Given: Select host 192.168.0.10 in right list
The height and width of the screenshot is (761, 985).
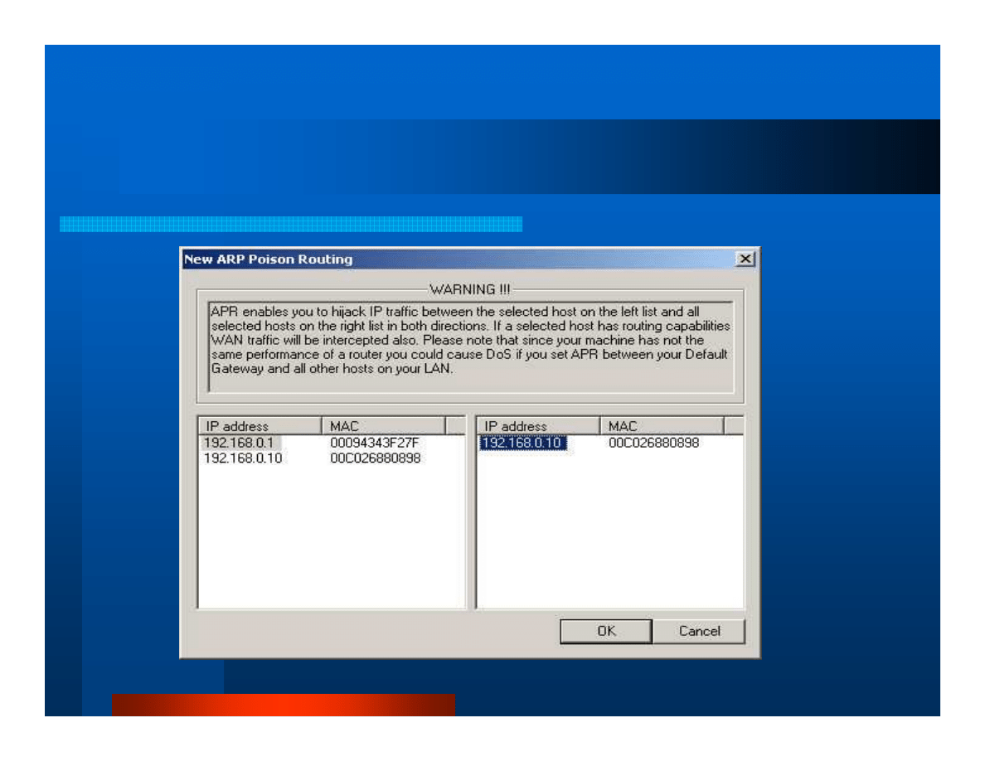Looking at the screenshot, I should tap(522, 443).
